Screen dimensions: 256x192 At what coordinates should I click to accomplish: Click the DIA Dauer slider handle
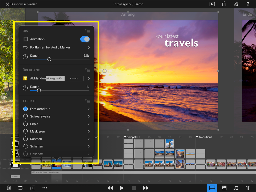49,59
